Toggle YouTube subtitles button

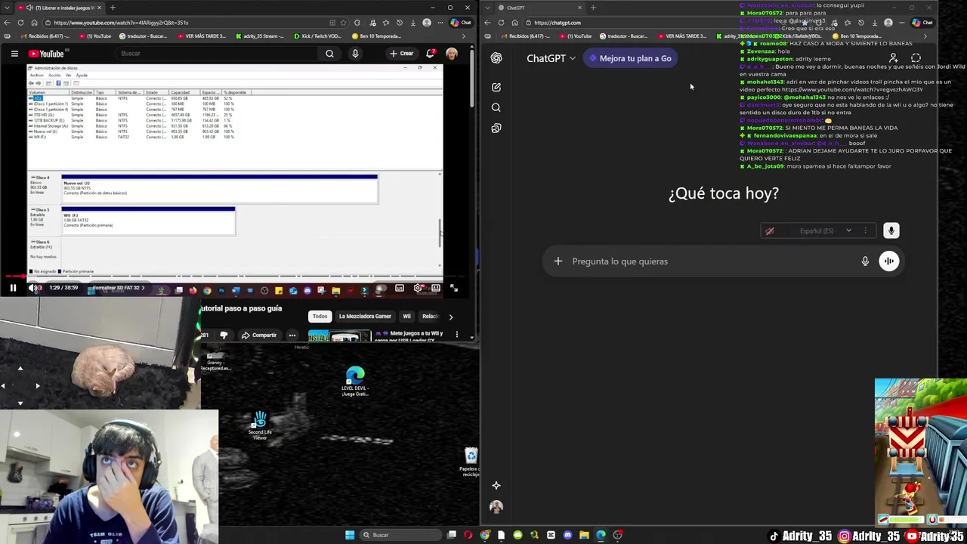click(x=400, y=288)
